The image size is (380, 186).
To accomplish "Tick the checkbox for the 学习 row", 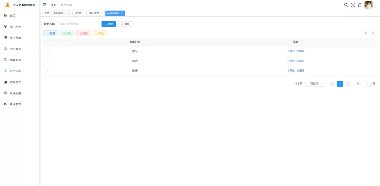I will 49,51.
